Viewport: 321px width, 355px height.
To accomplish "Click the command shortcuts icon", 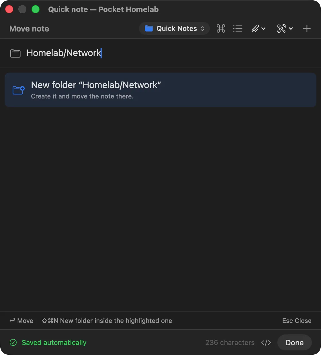I will coord(221,29).
